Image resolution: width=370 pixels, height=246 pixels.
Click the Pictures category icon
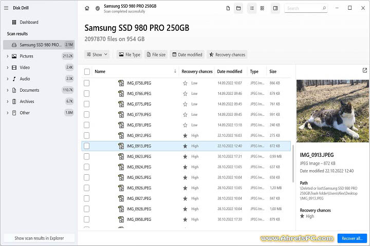pos(14,56)
